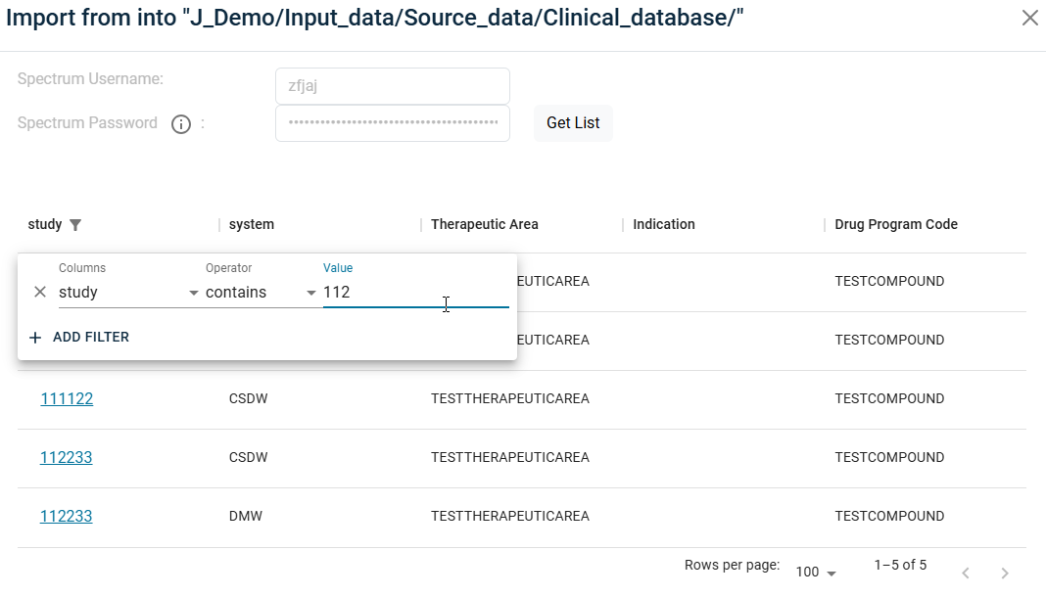Click the filter icon beside study header

[75, 225]
